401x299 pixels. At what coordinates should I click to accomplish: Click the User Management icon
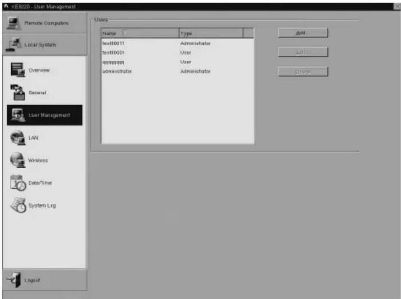[19, 115]
